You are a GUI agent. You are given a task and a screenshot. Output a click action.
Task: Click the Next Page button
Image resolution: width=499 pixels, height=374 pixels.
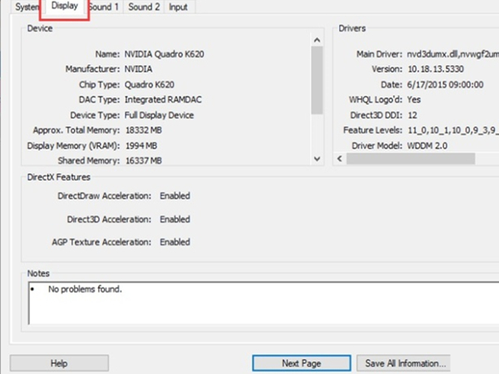[301, 363]
